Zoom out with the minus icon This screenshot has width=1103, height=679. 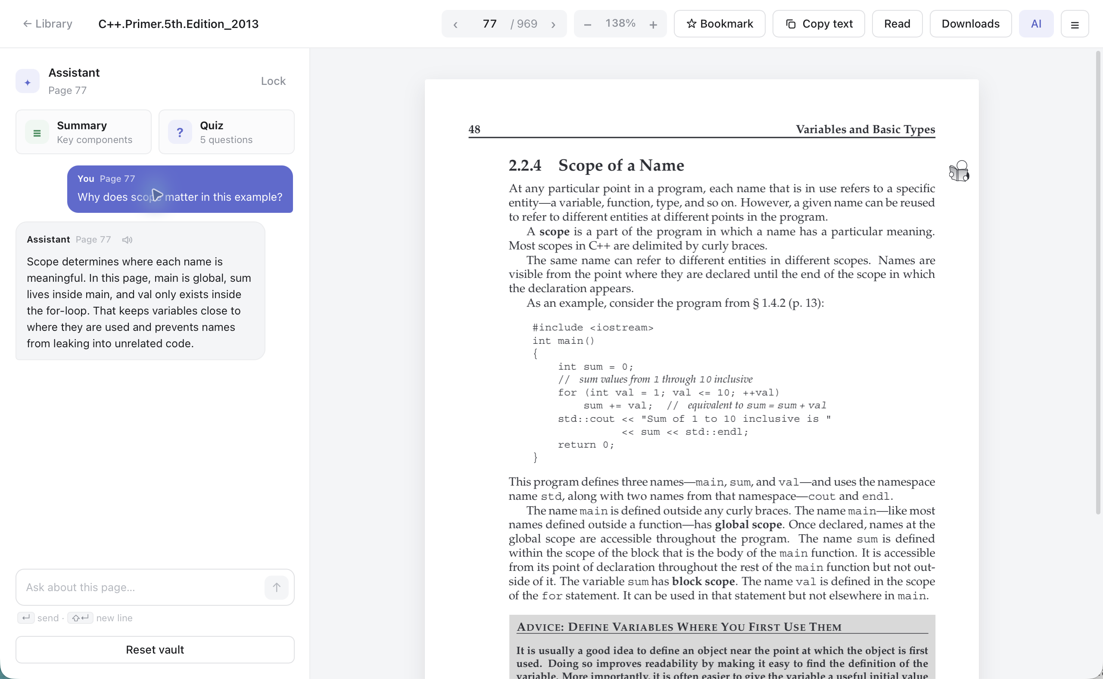point(587,24)
